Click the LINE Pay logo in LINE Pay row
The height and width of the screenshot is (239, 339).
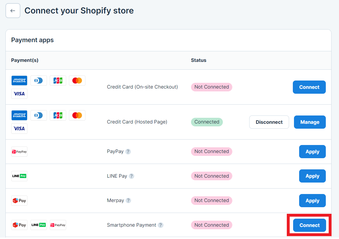coord(19,176)
